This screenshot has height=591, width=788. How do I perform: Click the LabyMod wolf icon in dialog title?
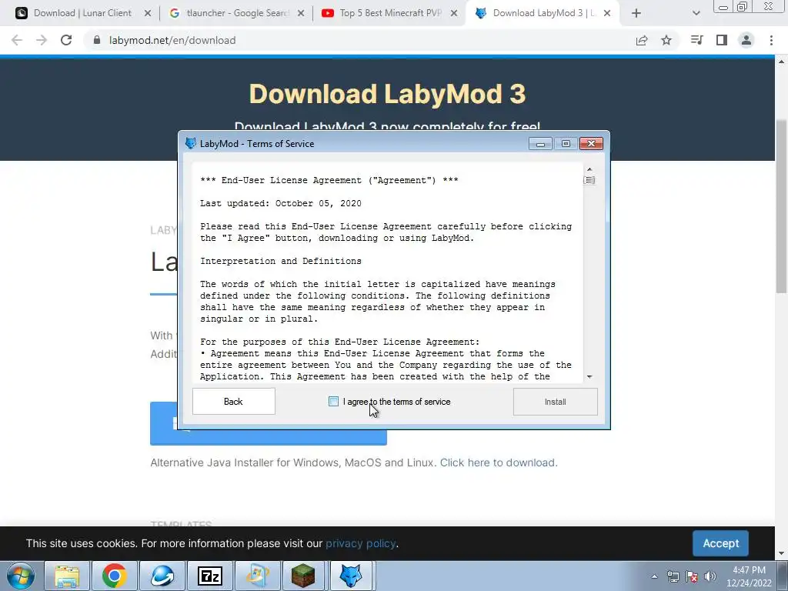point(191,143)
